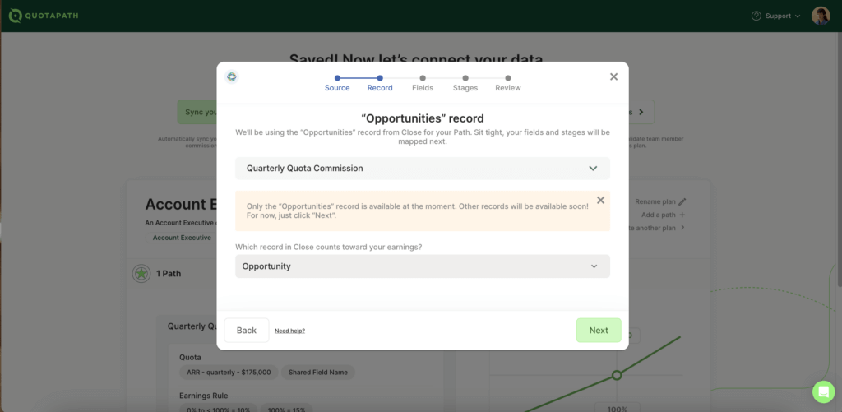Open the Opportunity record dropdown
Viewport: 842px width, 412px height.
[x=423, y=266]
